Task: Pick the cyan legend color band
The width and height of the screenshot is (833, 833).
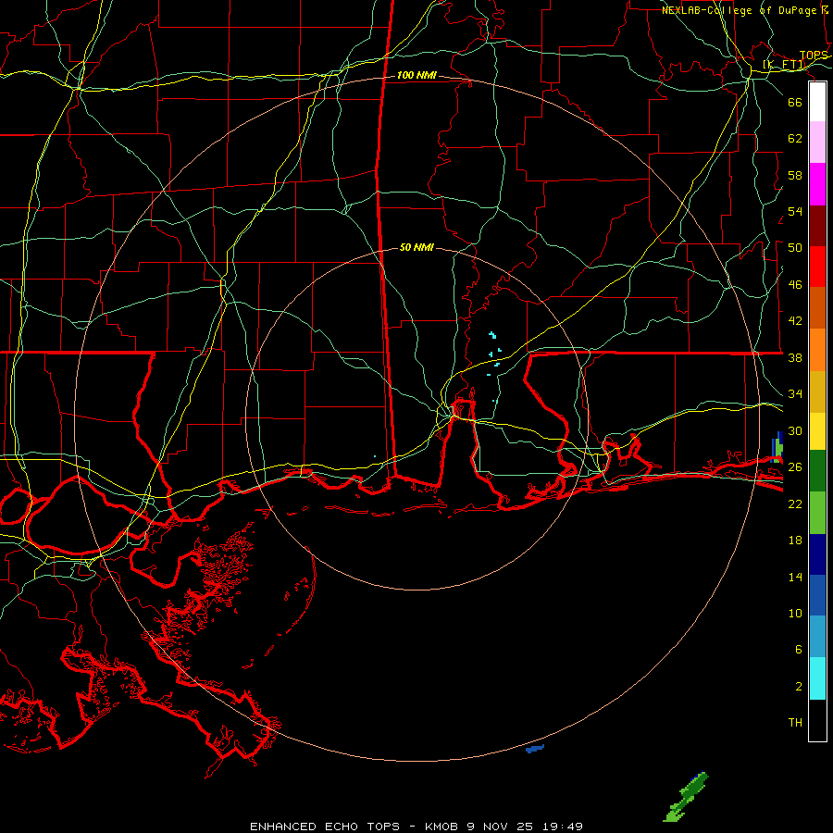Action: 817,678
